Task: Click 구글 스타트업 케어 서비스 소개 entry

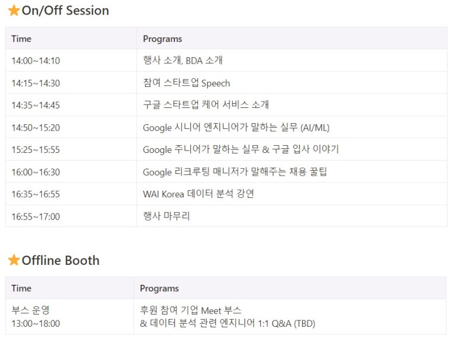Action: [x=206, y=104]
